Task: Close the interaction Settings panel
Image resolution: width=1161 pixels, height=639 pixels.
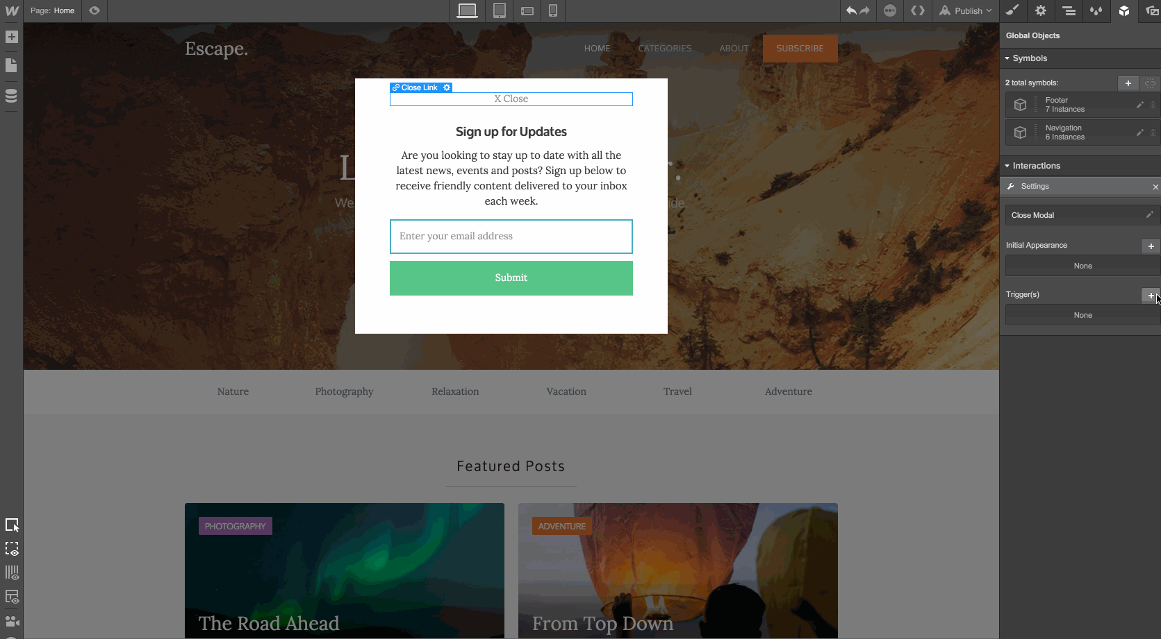Action: [x=1155, y=187]
